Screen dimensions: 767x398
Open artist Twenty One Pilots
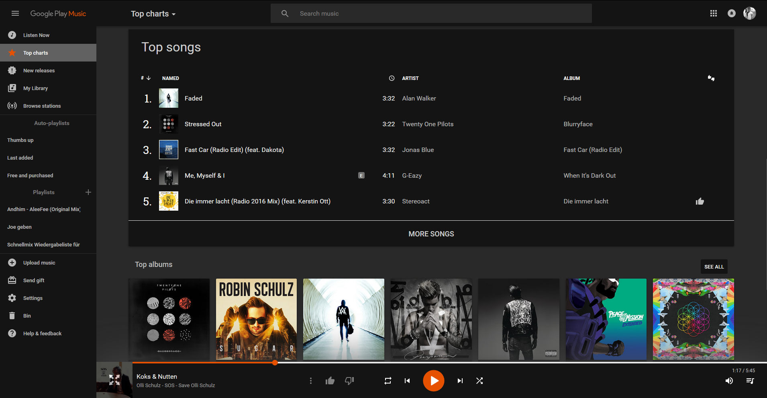[x=428, y=124]
